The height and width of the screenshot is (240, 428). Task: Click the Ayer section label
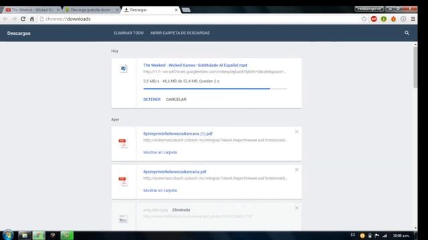click(x=115, y=120)
